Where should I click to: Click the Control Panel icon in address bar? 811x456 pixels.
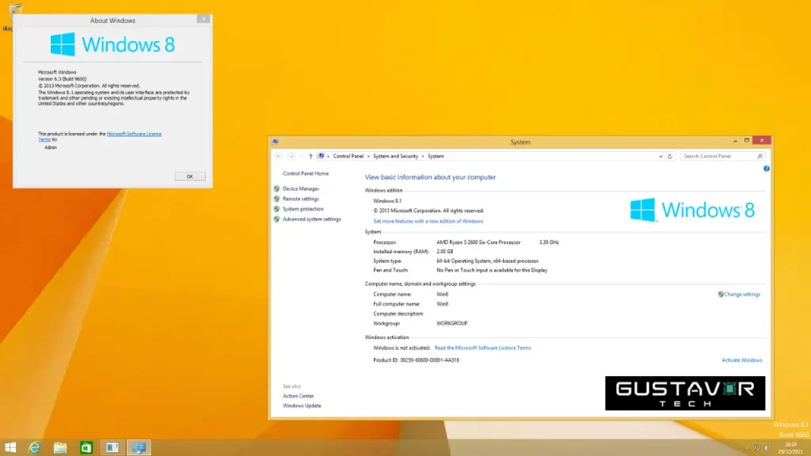[322, 156]
